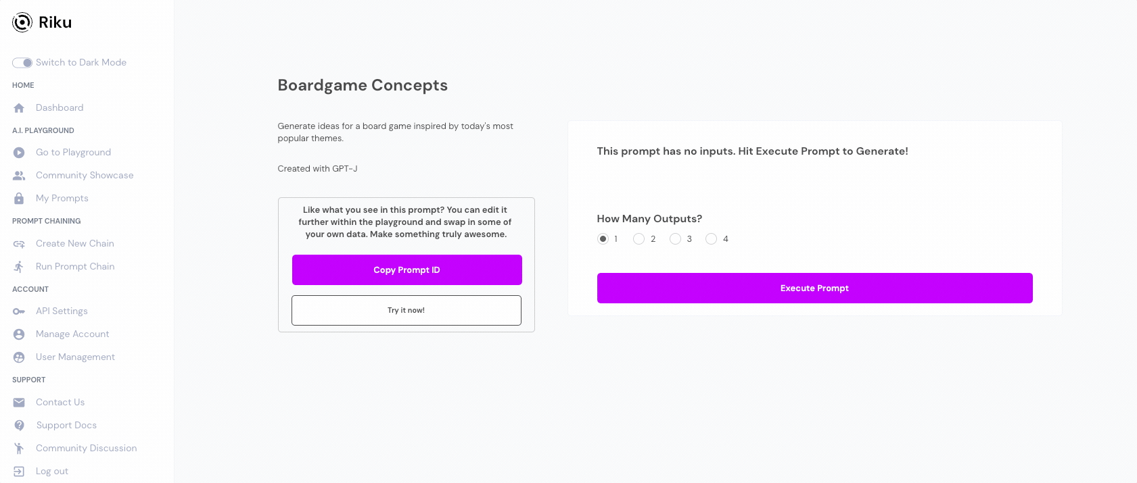Screen dimensions: 1137x483
Task: Click the Community Discussion icon
Action: 19,448
